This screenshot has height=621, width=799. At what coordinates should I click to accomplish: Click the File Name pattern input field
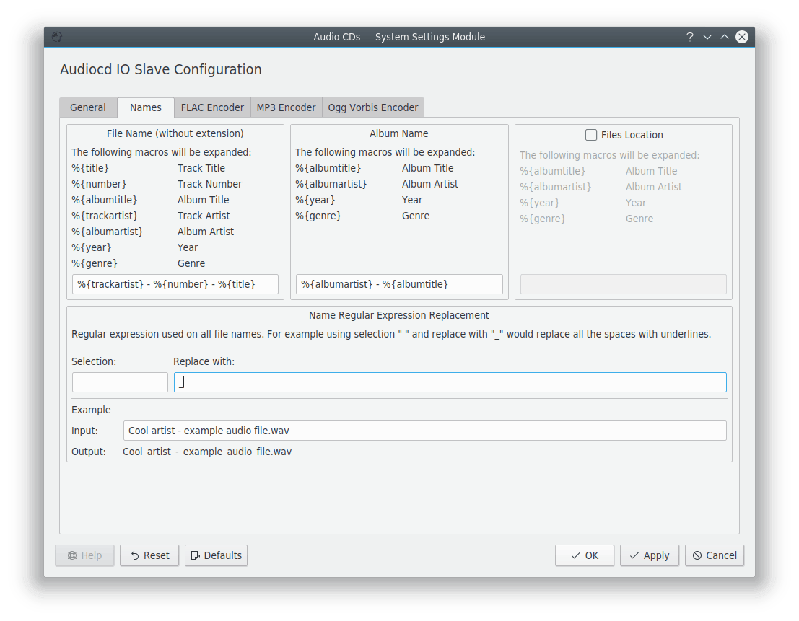[x=175, y=284]
